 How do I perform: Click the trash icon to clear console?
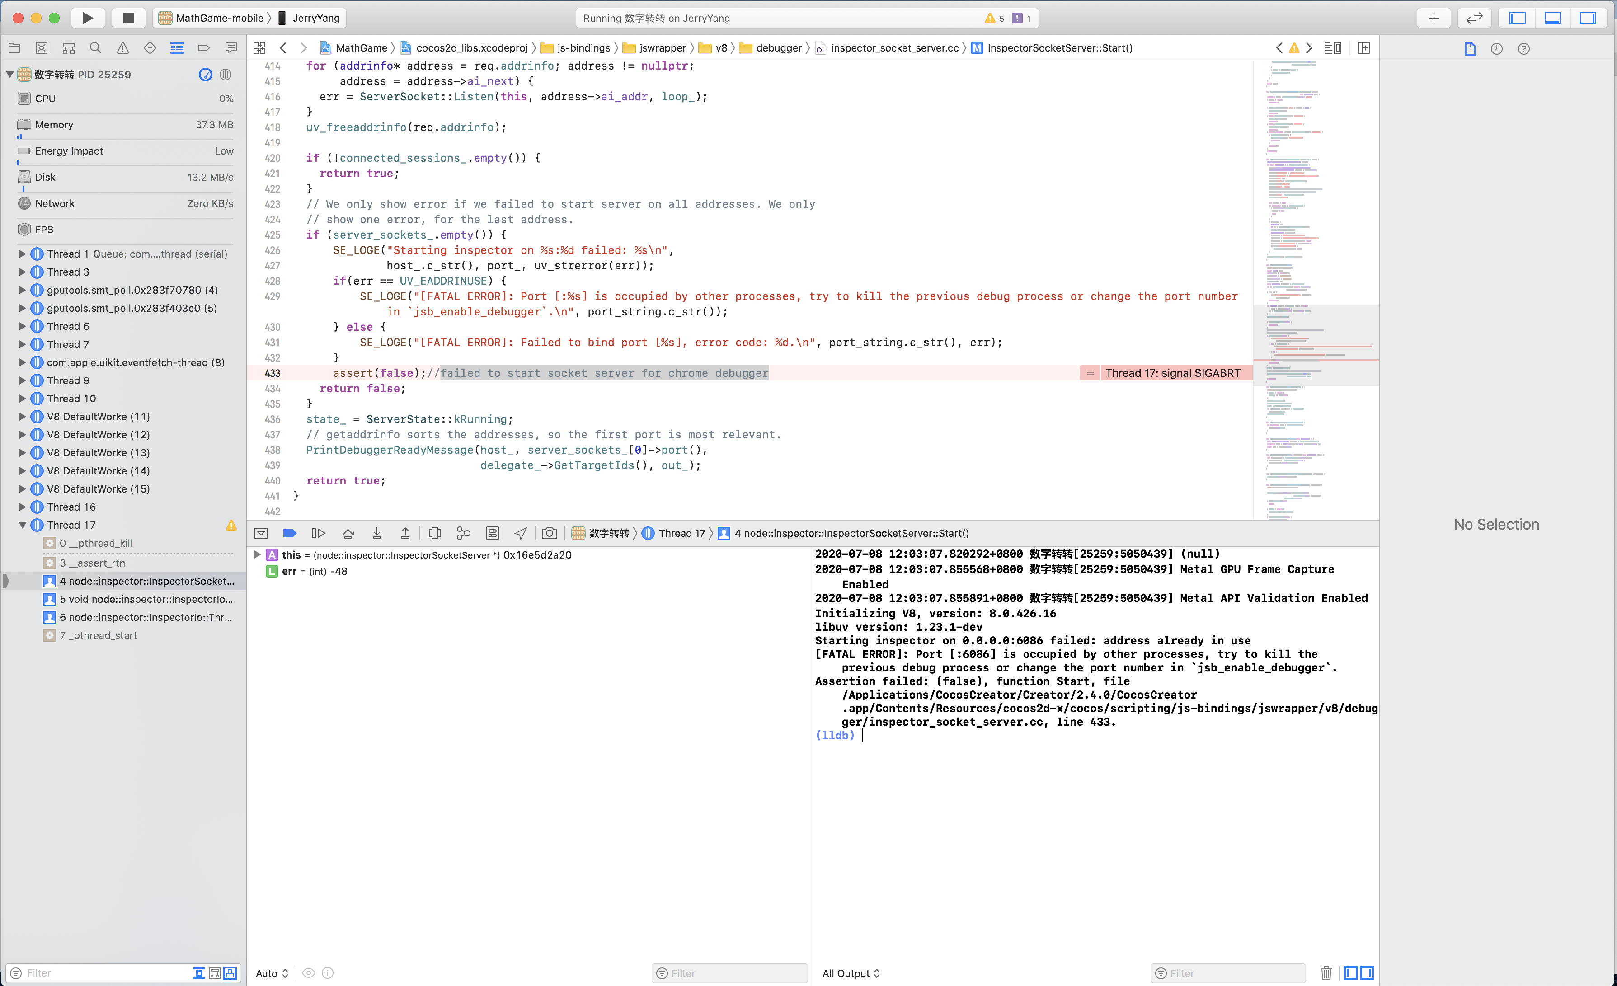1326,973
